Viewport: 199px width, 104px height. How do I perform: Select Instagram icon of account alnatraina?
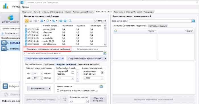[4, 49]
